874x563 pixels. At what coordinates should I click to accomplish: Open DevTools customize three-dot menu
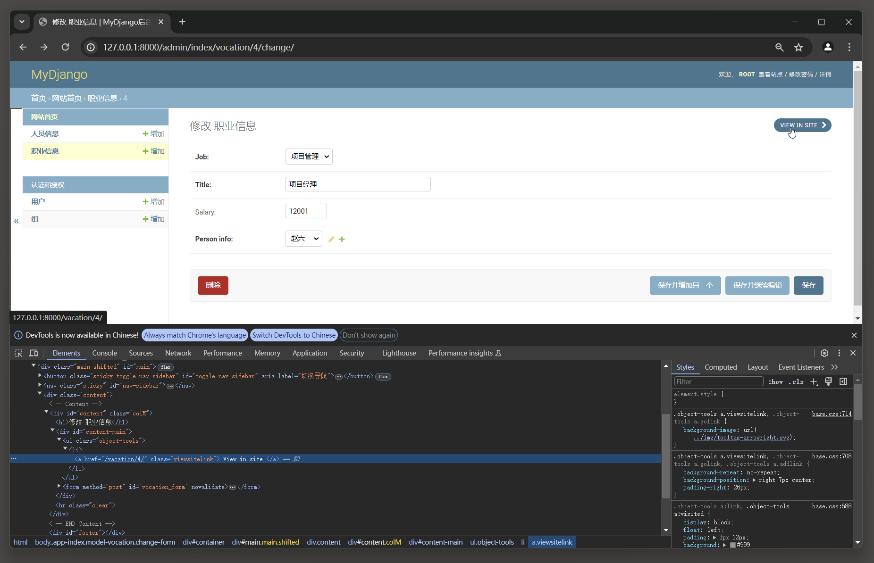(x=839, y=353)
